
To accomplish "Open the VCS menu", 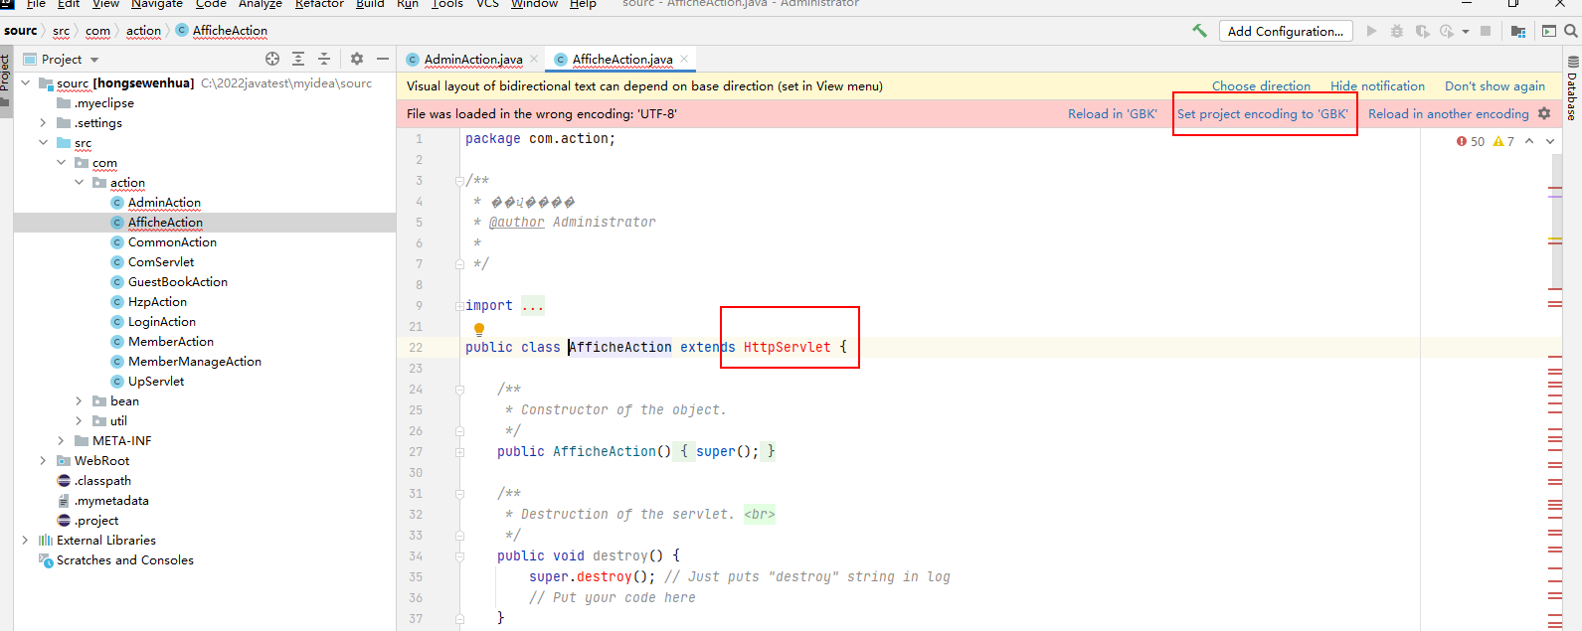I will [487, 4].
